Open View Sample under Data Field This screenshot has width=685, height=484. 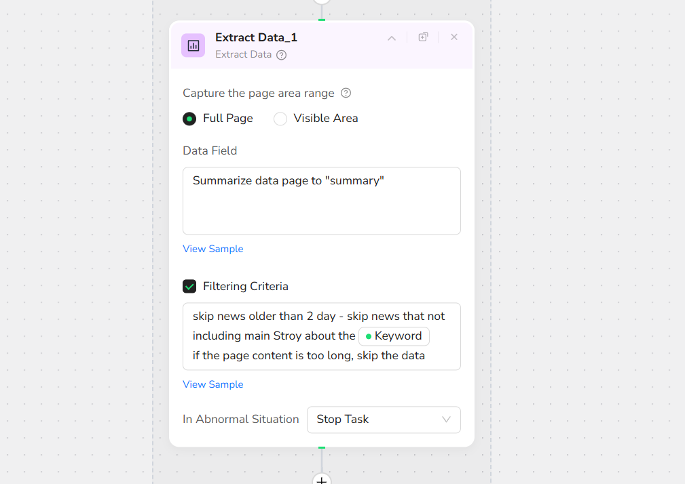212,249
